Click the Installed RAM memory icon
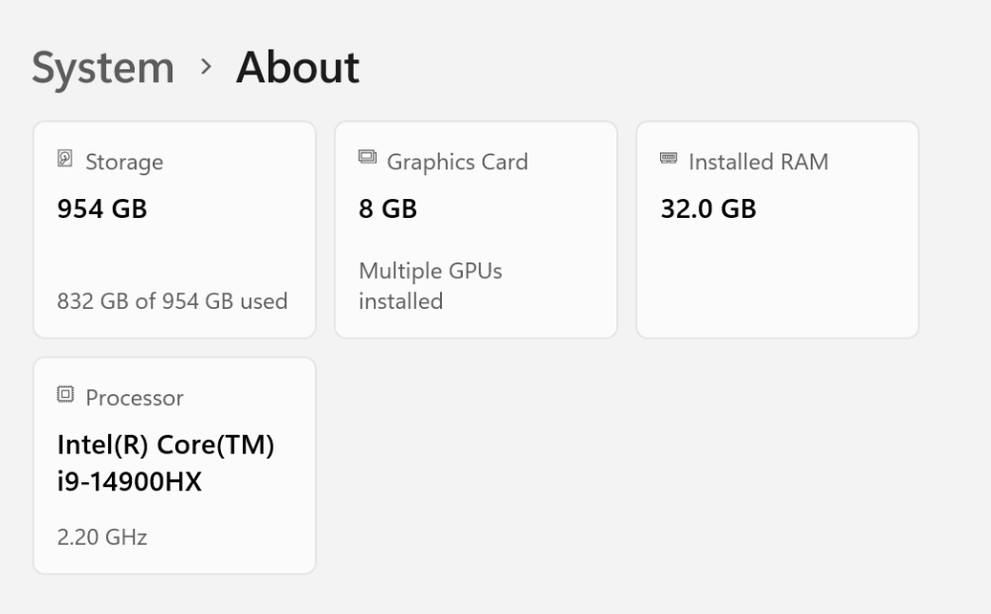 coord(669,157)
